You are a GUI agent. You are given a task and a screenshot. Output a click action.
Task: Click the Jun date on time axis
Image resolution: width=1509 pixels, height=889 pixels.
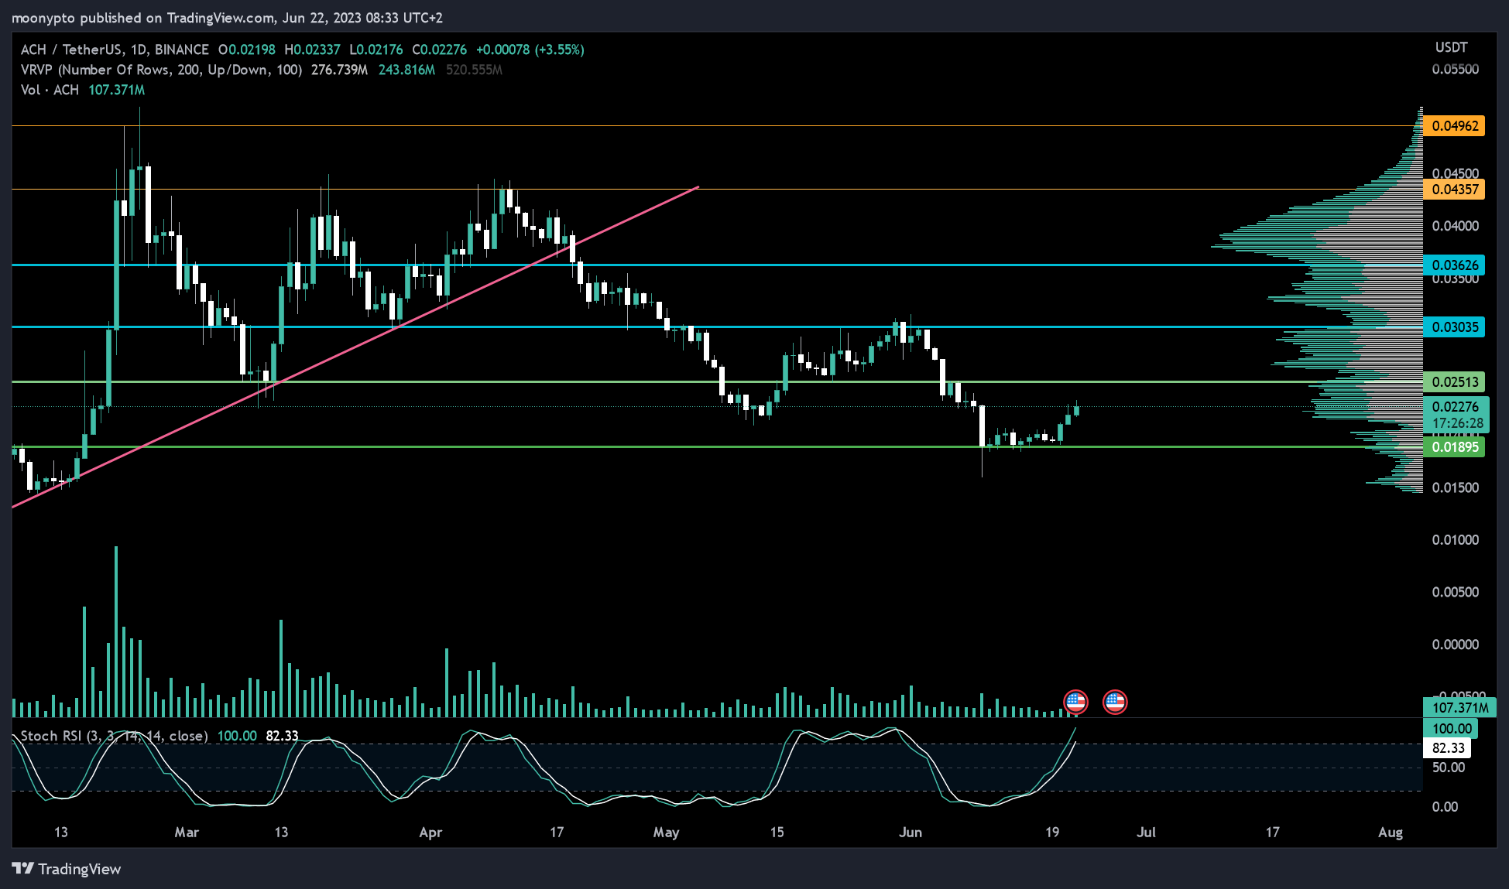911,833
